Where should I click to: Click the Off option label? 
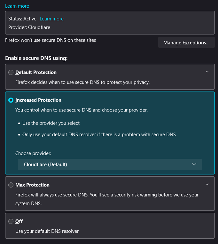[19, 221]
